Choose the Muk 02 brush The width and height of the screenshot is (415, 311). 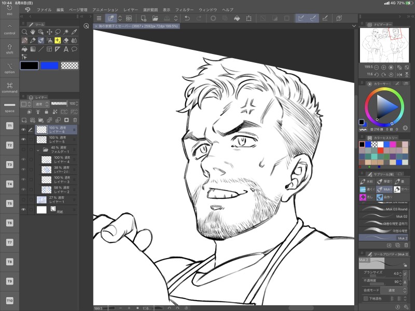tap(384, 216)
